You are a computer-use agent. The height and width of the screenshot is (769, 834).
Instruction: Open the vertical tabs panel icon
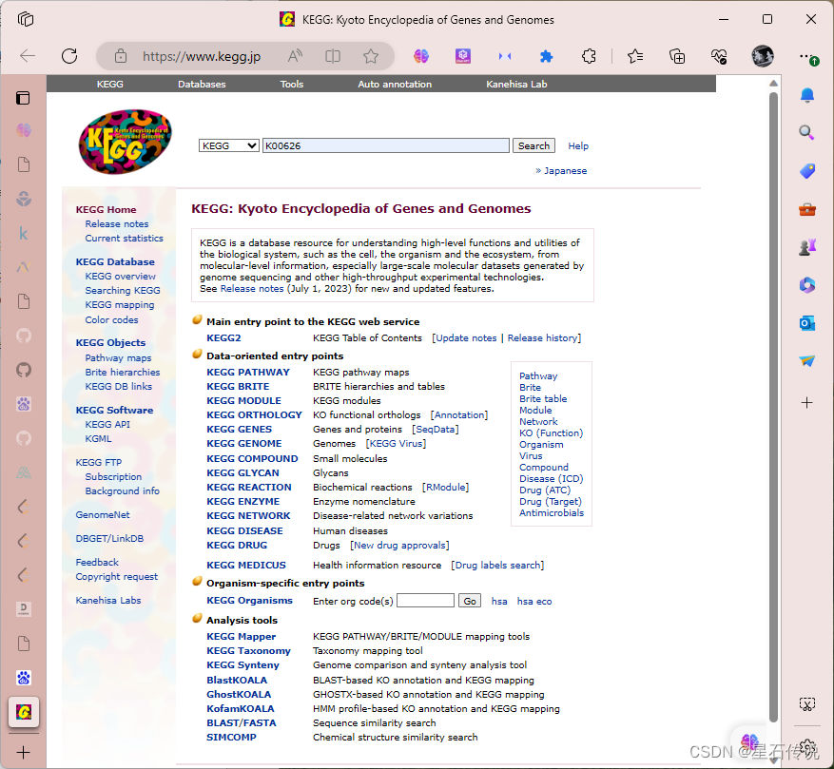[23, 98]
